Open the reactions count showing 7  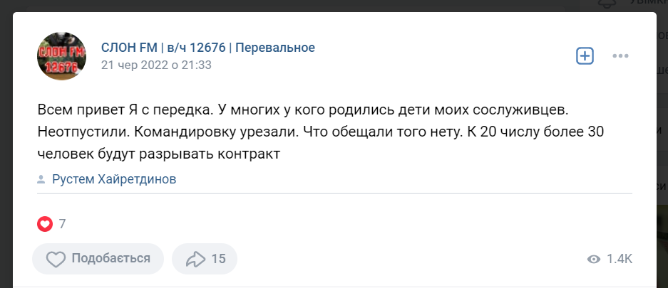click(63, 224)
